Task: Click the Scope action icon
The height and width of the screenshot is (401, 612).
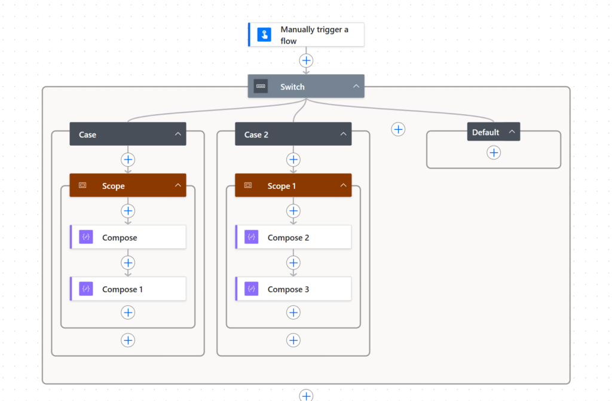Action: tap(82, 185)
